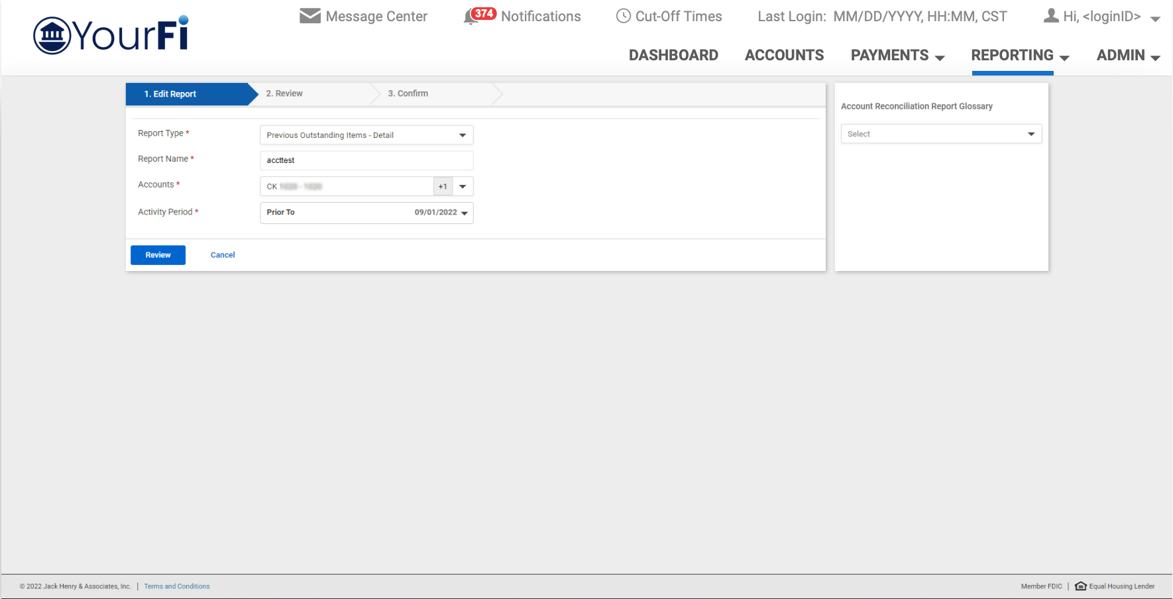This screenshot has height=599, width=1173.
Task: Expand the Report Type dropdown
Action: point(462,135)
